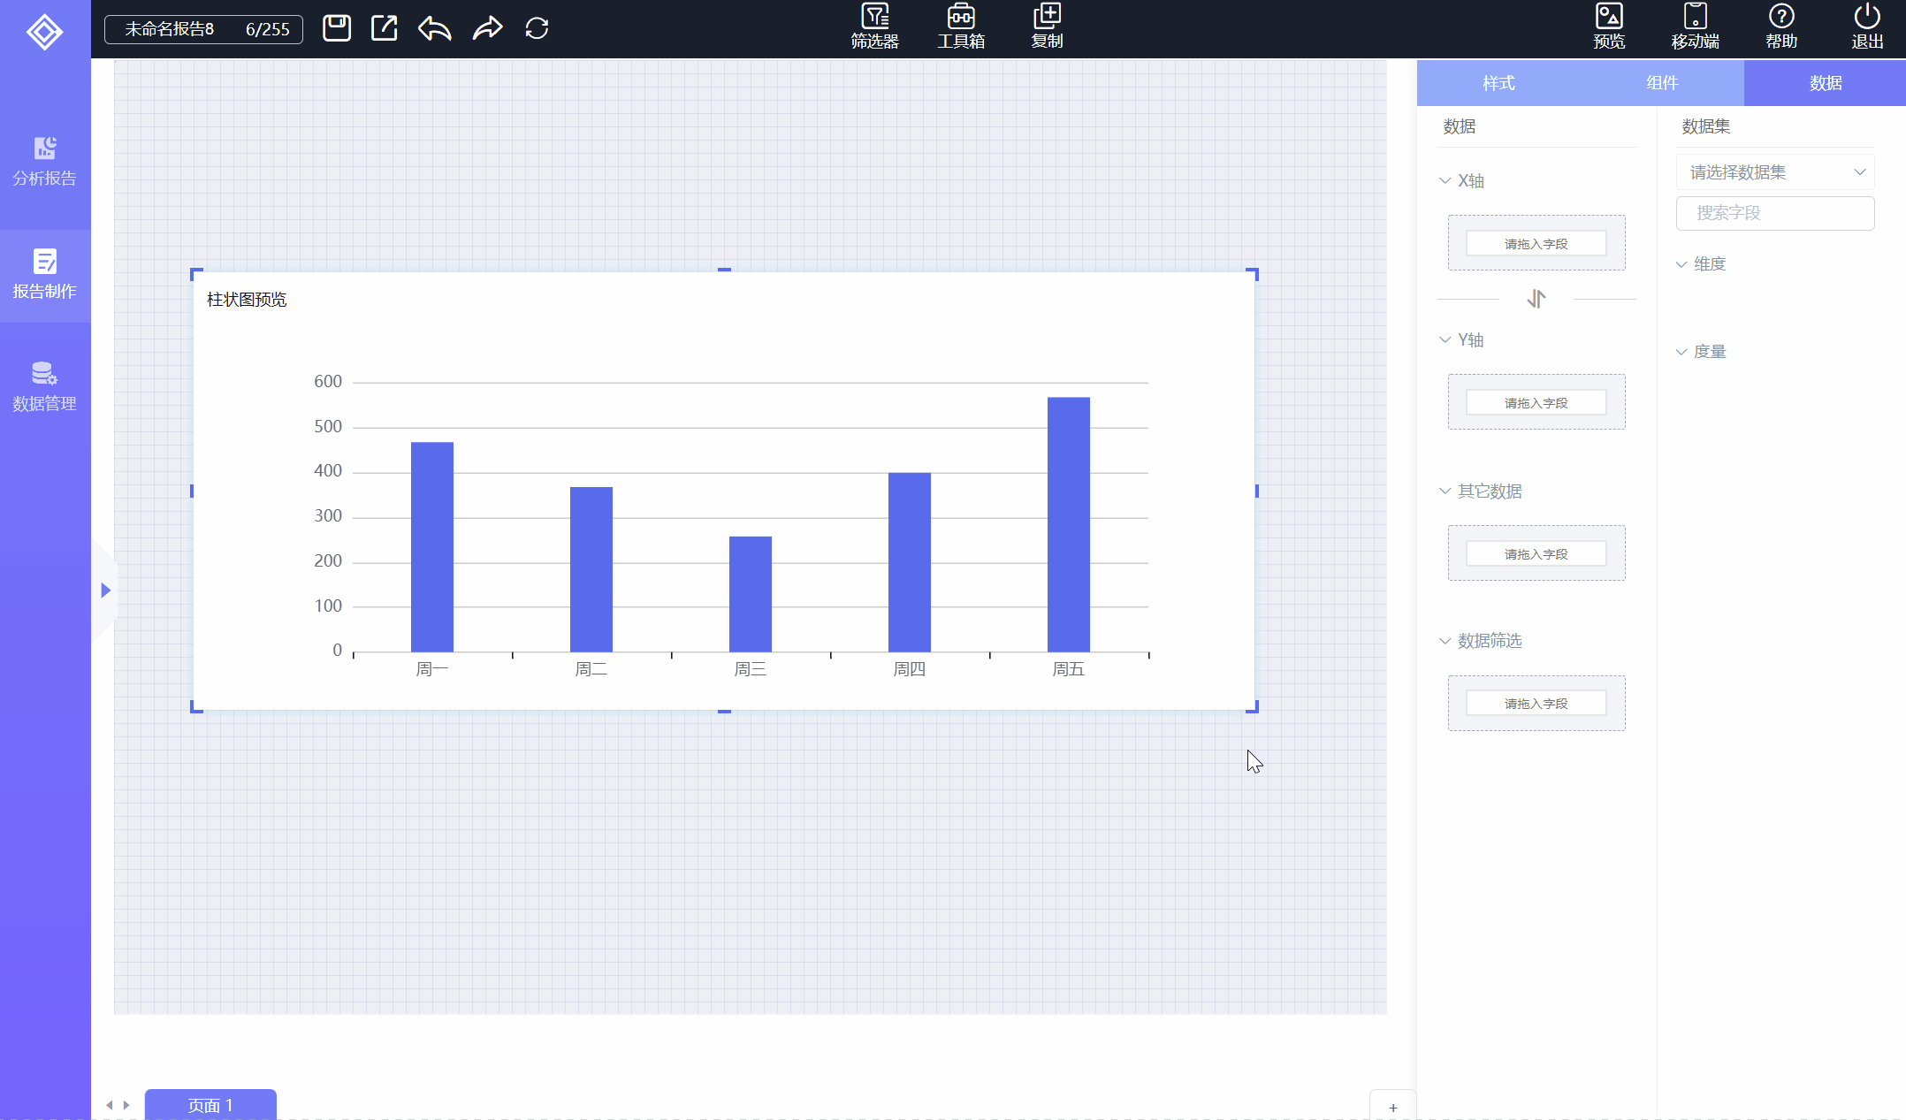Undo the last action
This screenshot has height=1120, width=1906.
(x=435, y=28)
